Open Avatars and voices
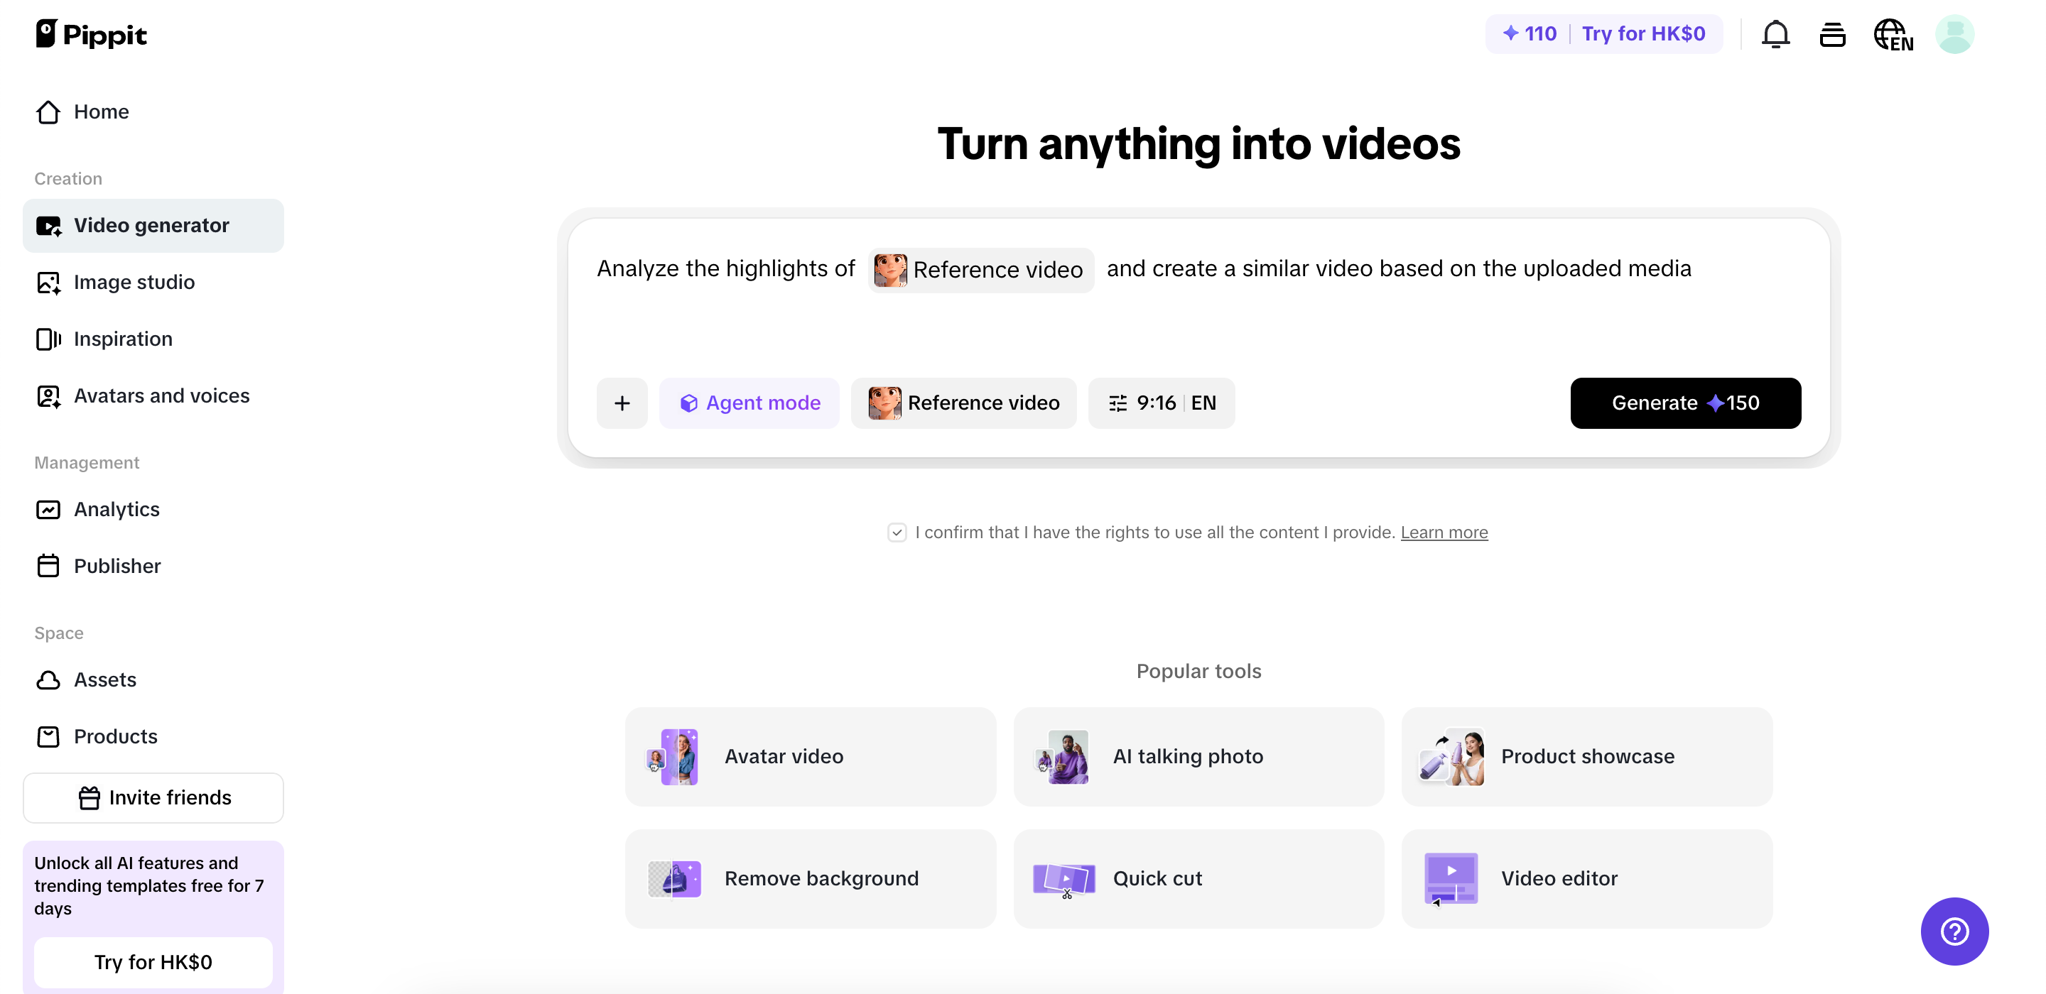The image size is (2046, 994). [161, 395]
